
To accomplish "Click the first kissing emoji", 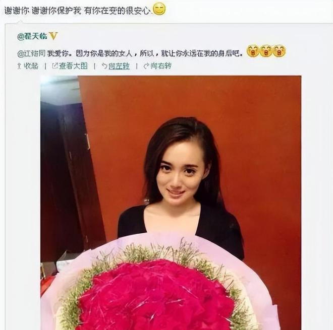I will 252,51.
